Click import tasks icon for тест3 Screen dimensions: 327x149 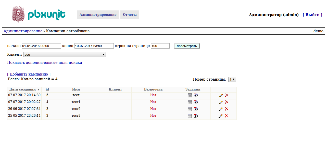click(196, 116)
